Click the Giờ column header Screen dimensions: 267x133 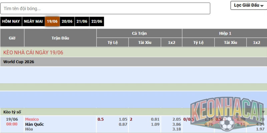point(12,38)
